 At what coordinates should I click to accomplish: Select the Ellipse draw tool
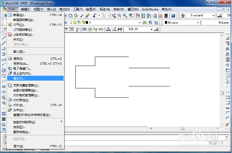[x=4, y=87]
